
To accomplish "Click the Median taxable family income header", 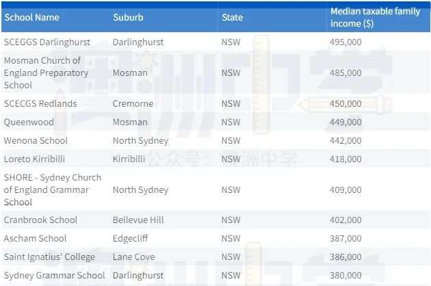I will coord(375,17).
